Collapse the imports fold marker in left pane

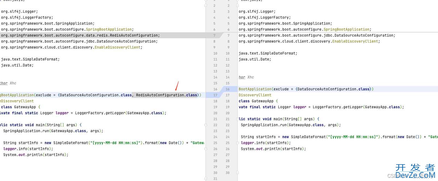point(206,5)
